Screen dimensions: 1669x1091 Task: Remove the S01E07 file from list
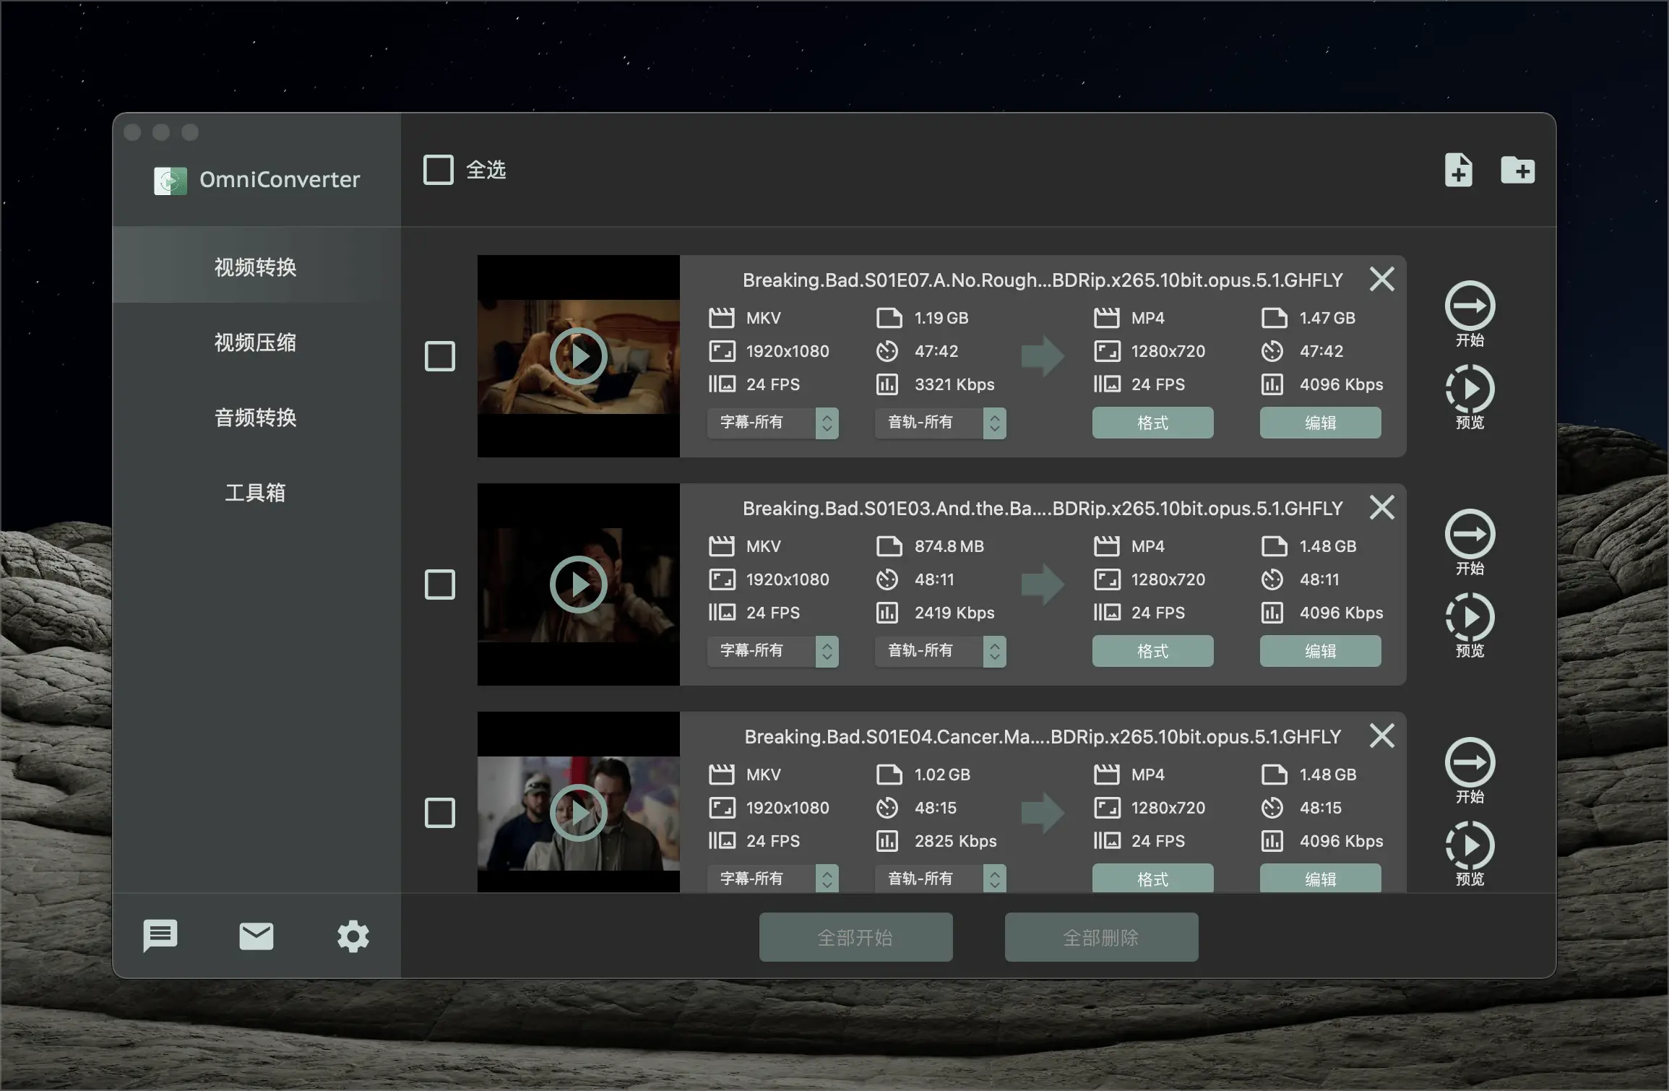1381,279
